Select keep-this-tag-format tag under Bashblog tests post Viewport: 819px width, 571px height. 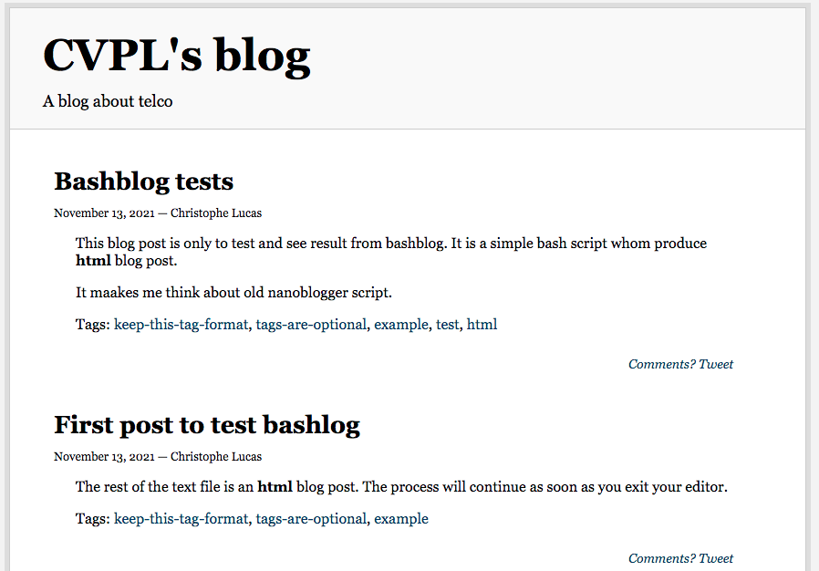[x=181, y=325]
